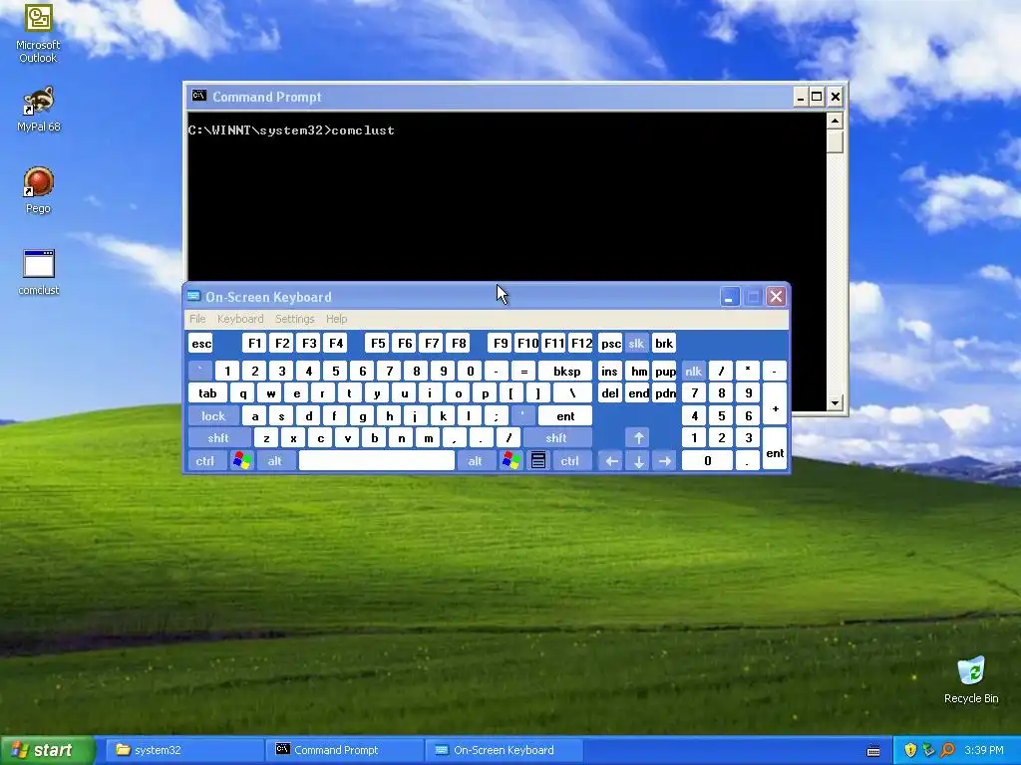Toggle the left shft key
This screenshot has height=765, width=1021.
(x=218, y=438)
